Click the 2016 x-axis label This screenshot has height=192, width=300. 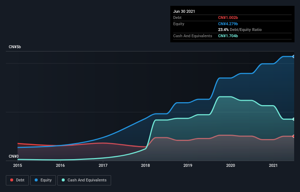point(60,165)
